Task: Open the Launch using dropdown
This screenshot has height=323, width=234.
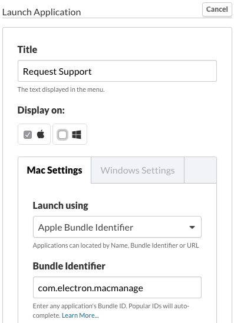Action: (117, 227)
